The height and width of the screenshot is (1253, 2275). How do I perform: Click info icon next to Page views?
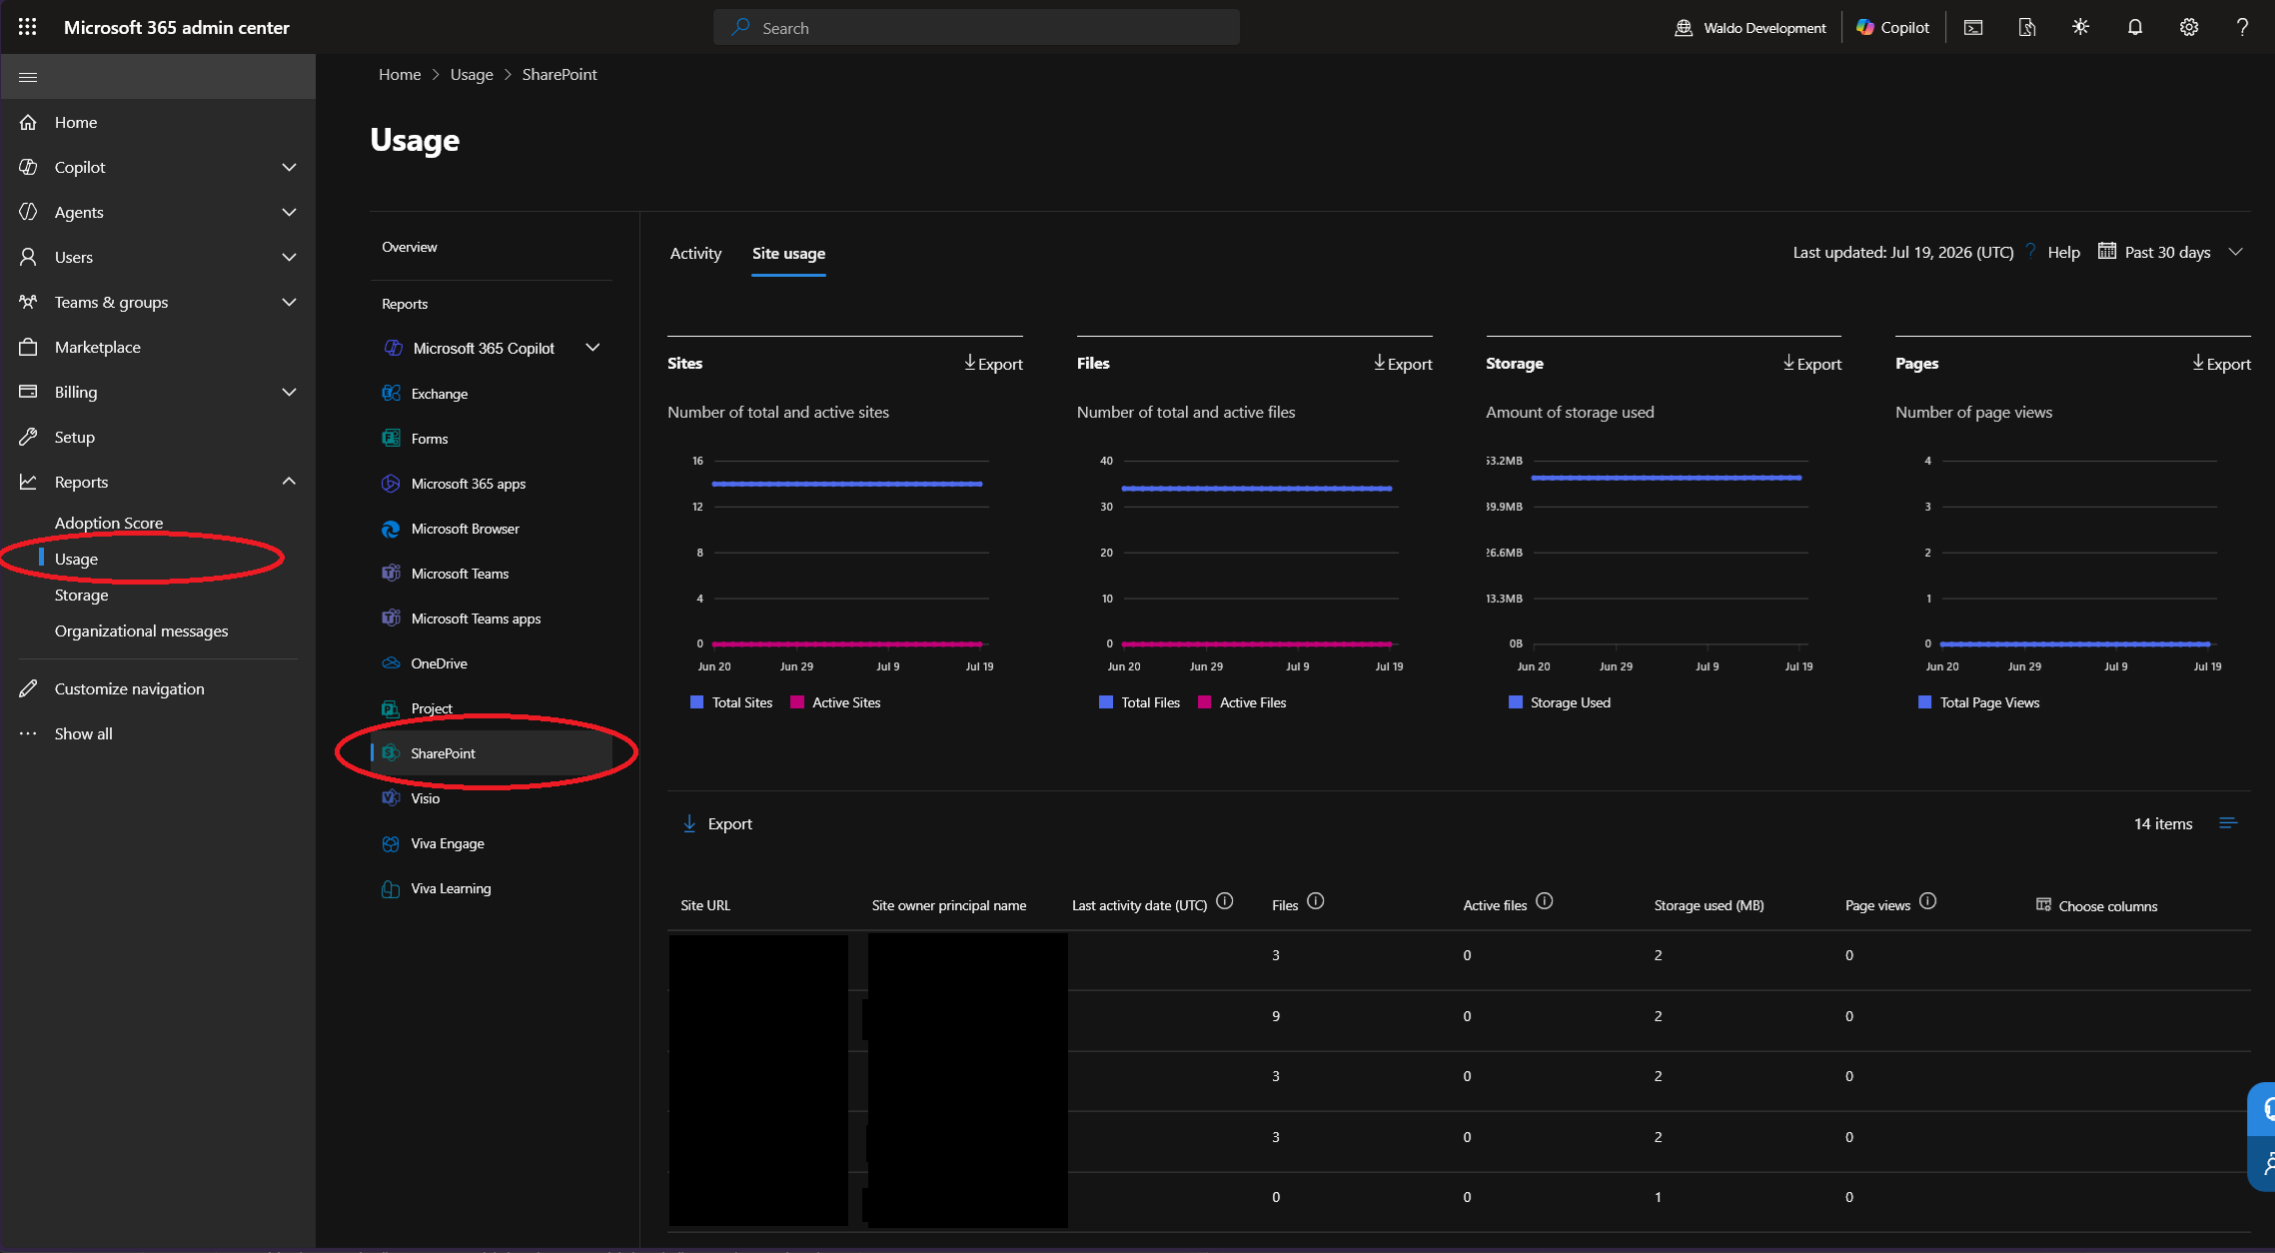(x=1928, y=901)
